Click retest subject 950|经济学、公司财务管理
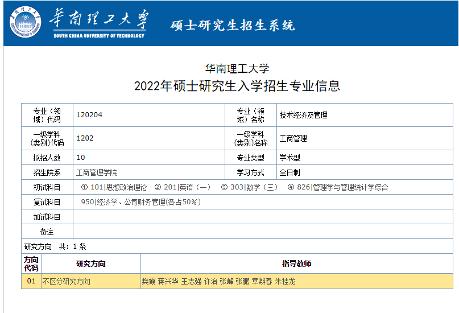Screen dimensions: 459x313 click(141, 202)
